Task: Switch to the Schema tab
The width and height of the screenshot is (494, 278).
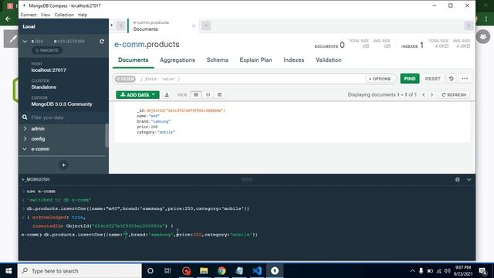Action: pyautogui.click(x=218, y=60)
